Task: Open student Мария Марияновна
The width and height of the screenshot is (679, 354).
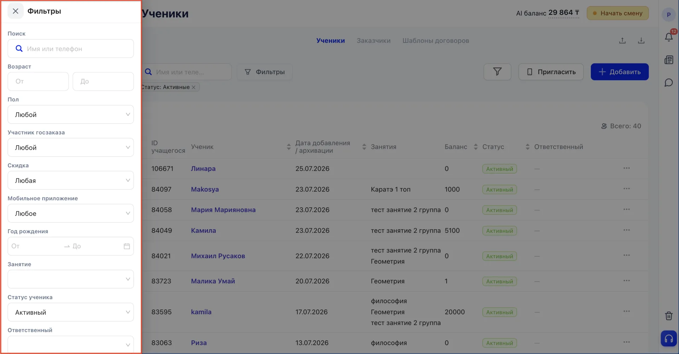Action: pyautogui.click(x=223, y=210)
